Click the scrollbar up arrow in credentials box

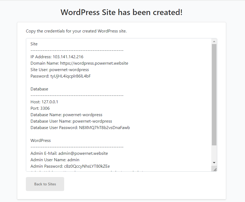tap(214, 42)
